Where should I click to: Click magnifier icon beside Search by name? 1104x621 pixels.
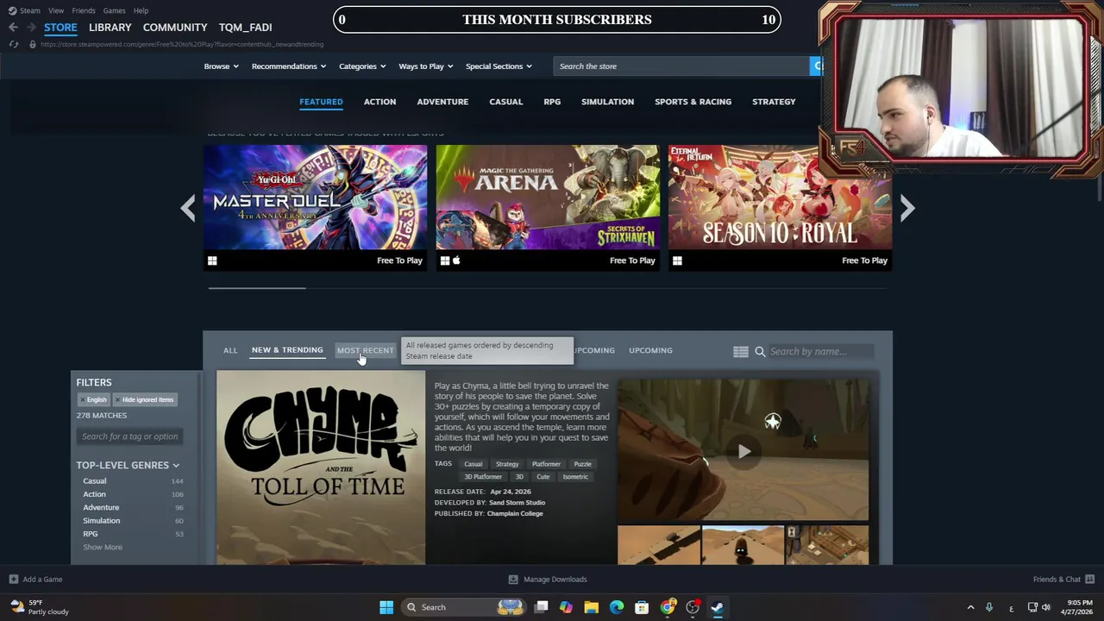[x=760, y=351]
